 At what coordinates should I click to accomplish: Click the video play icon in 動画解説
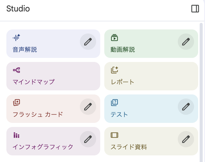[114, 38]
